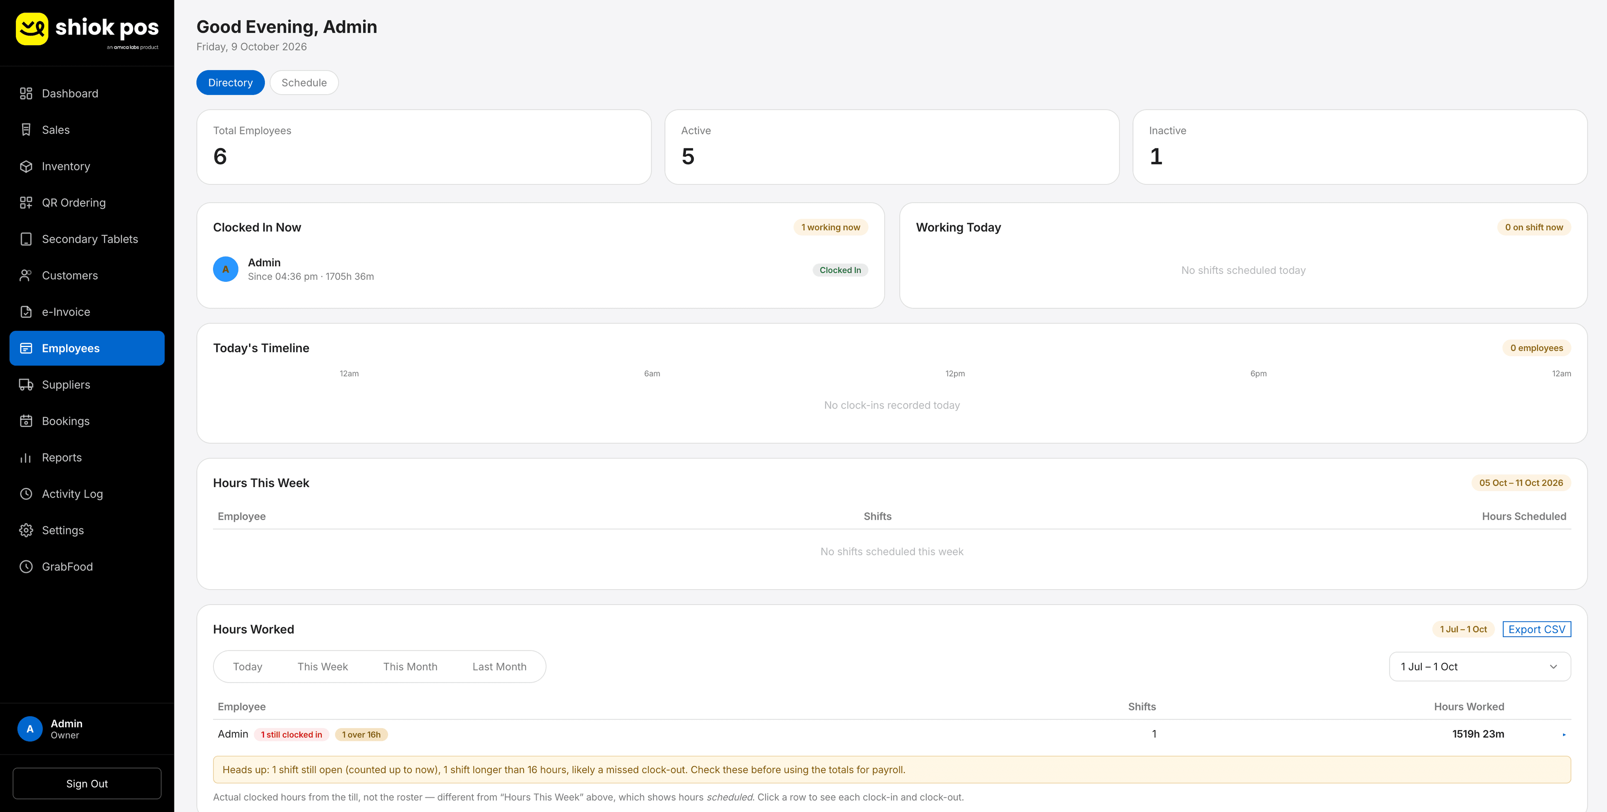Image resolution: width=1607 pixels, height=812 pixels.
Task: Click Admin's blue avatar in Clocked In Now
Action: [226, 269]
